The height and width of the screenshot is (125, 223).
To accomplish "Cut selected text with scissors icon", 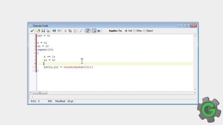I will click(66, 31).
